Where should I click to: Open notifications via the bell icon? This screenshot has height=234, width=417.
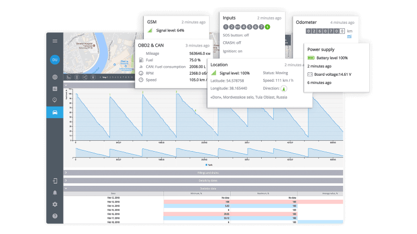(55, 193)
